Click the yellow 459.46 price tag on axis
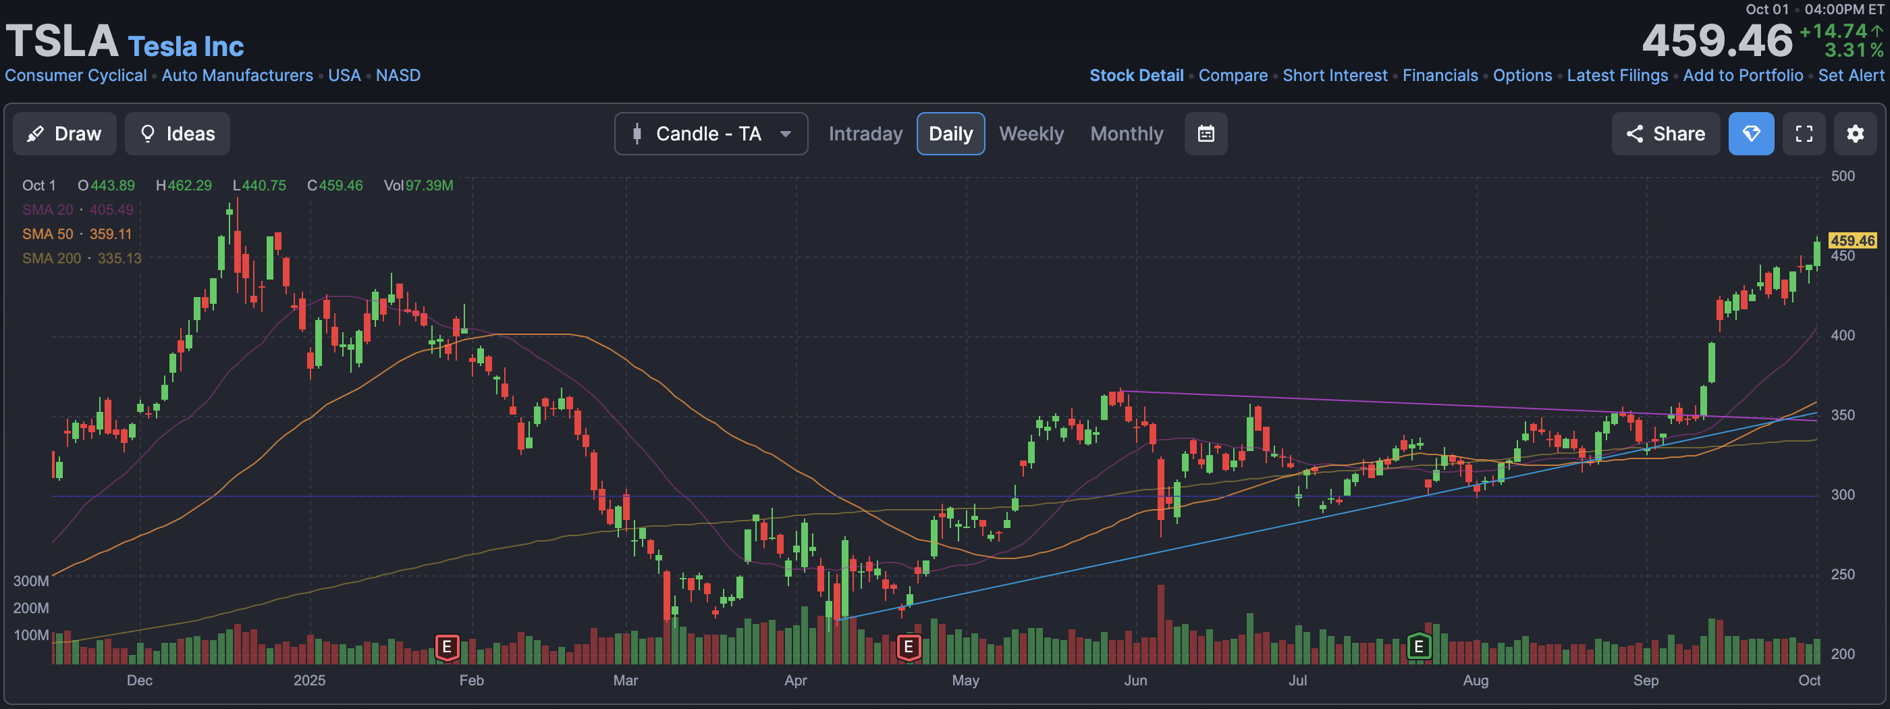Viewport: 1890px width, 709px height. pos(1852,241)
